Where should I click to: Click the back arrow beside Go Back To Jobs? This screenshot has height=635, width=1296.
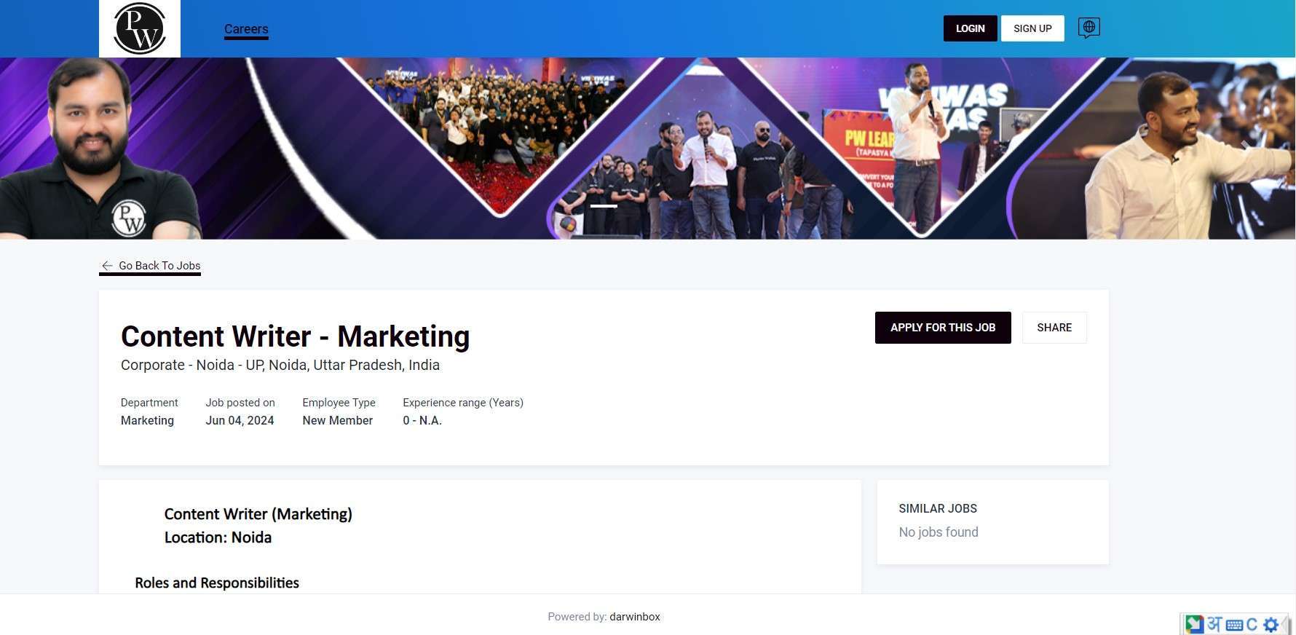[107, 266]
